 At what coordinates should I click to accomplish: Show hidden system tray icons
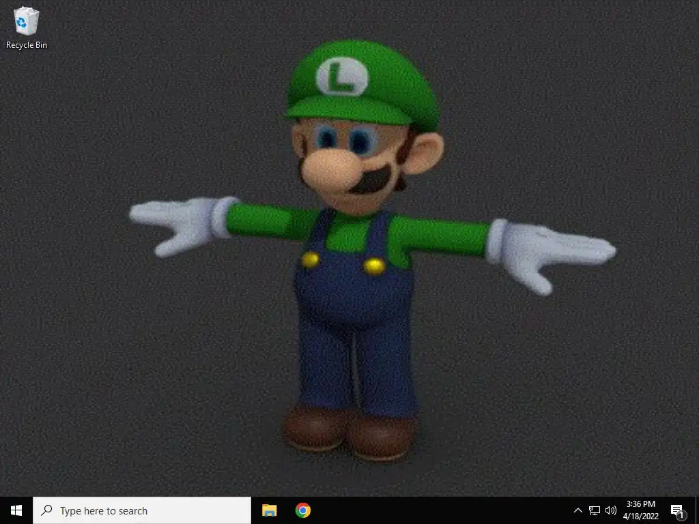577,510
